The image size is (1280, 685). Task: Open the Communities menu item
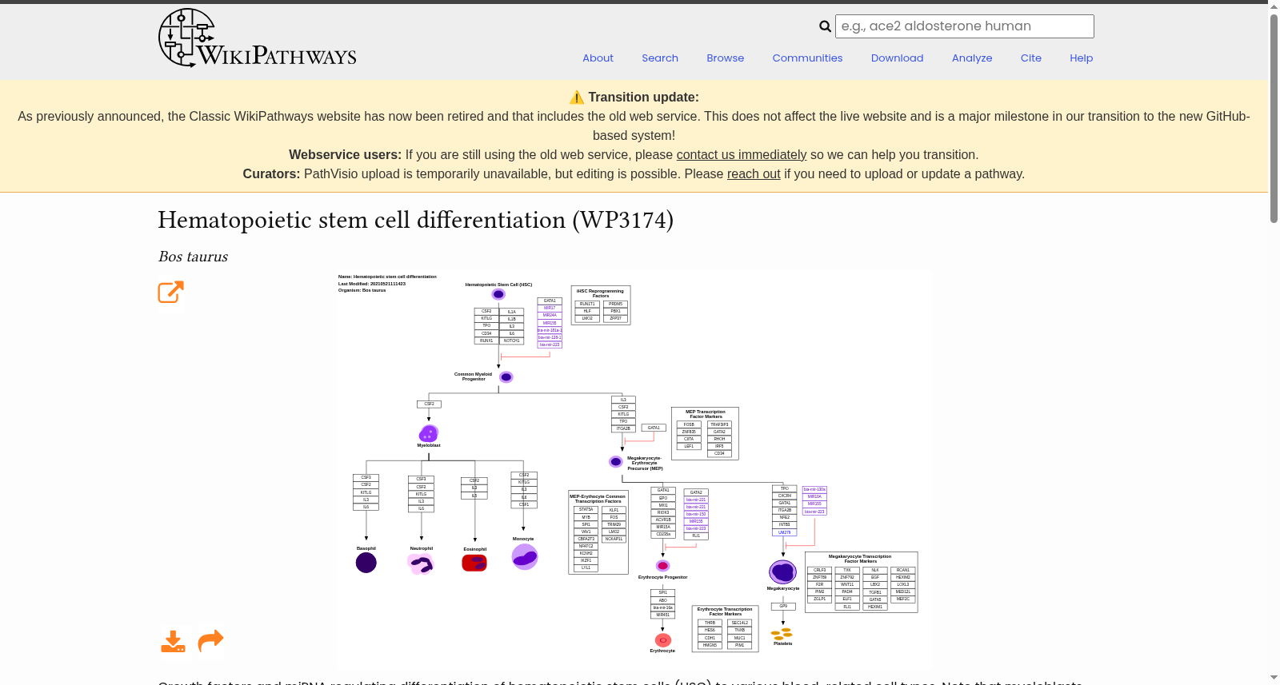tap(807, 58)
